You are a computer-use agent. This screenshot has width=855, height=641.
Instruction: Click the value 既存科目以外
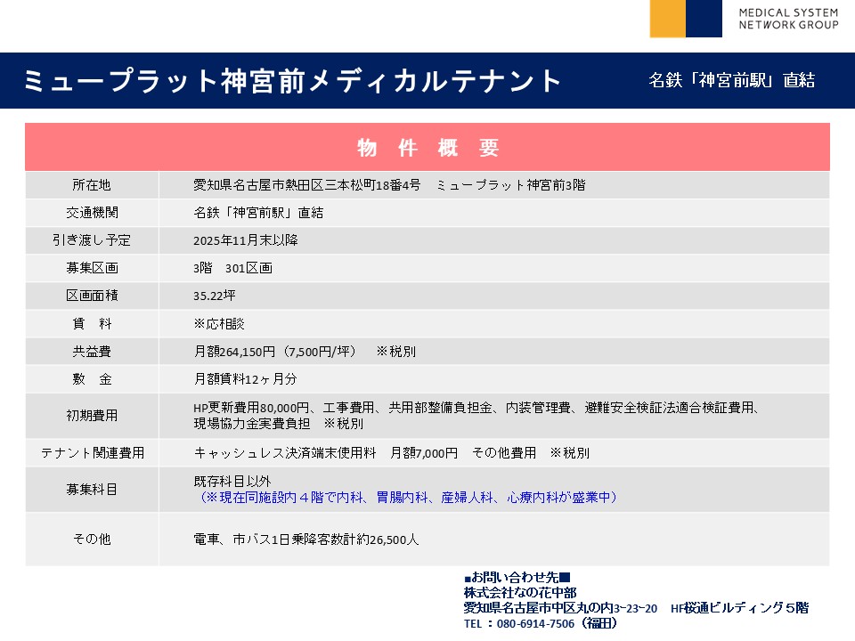[232, 482]
